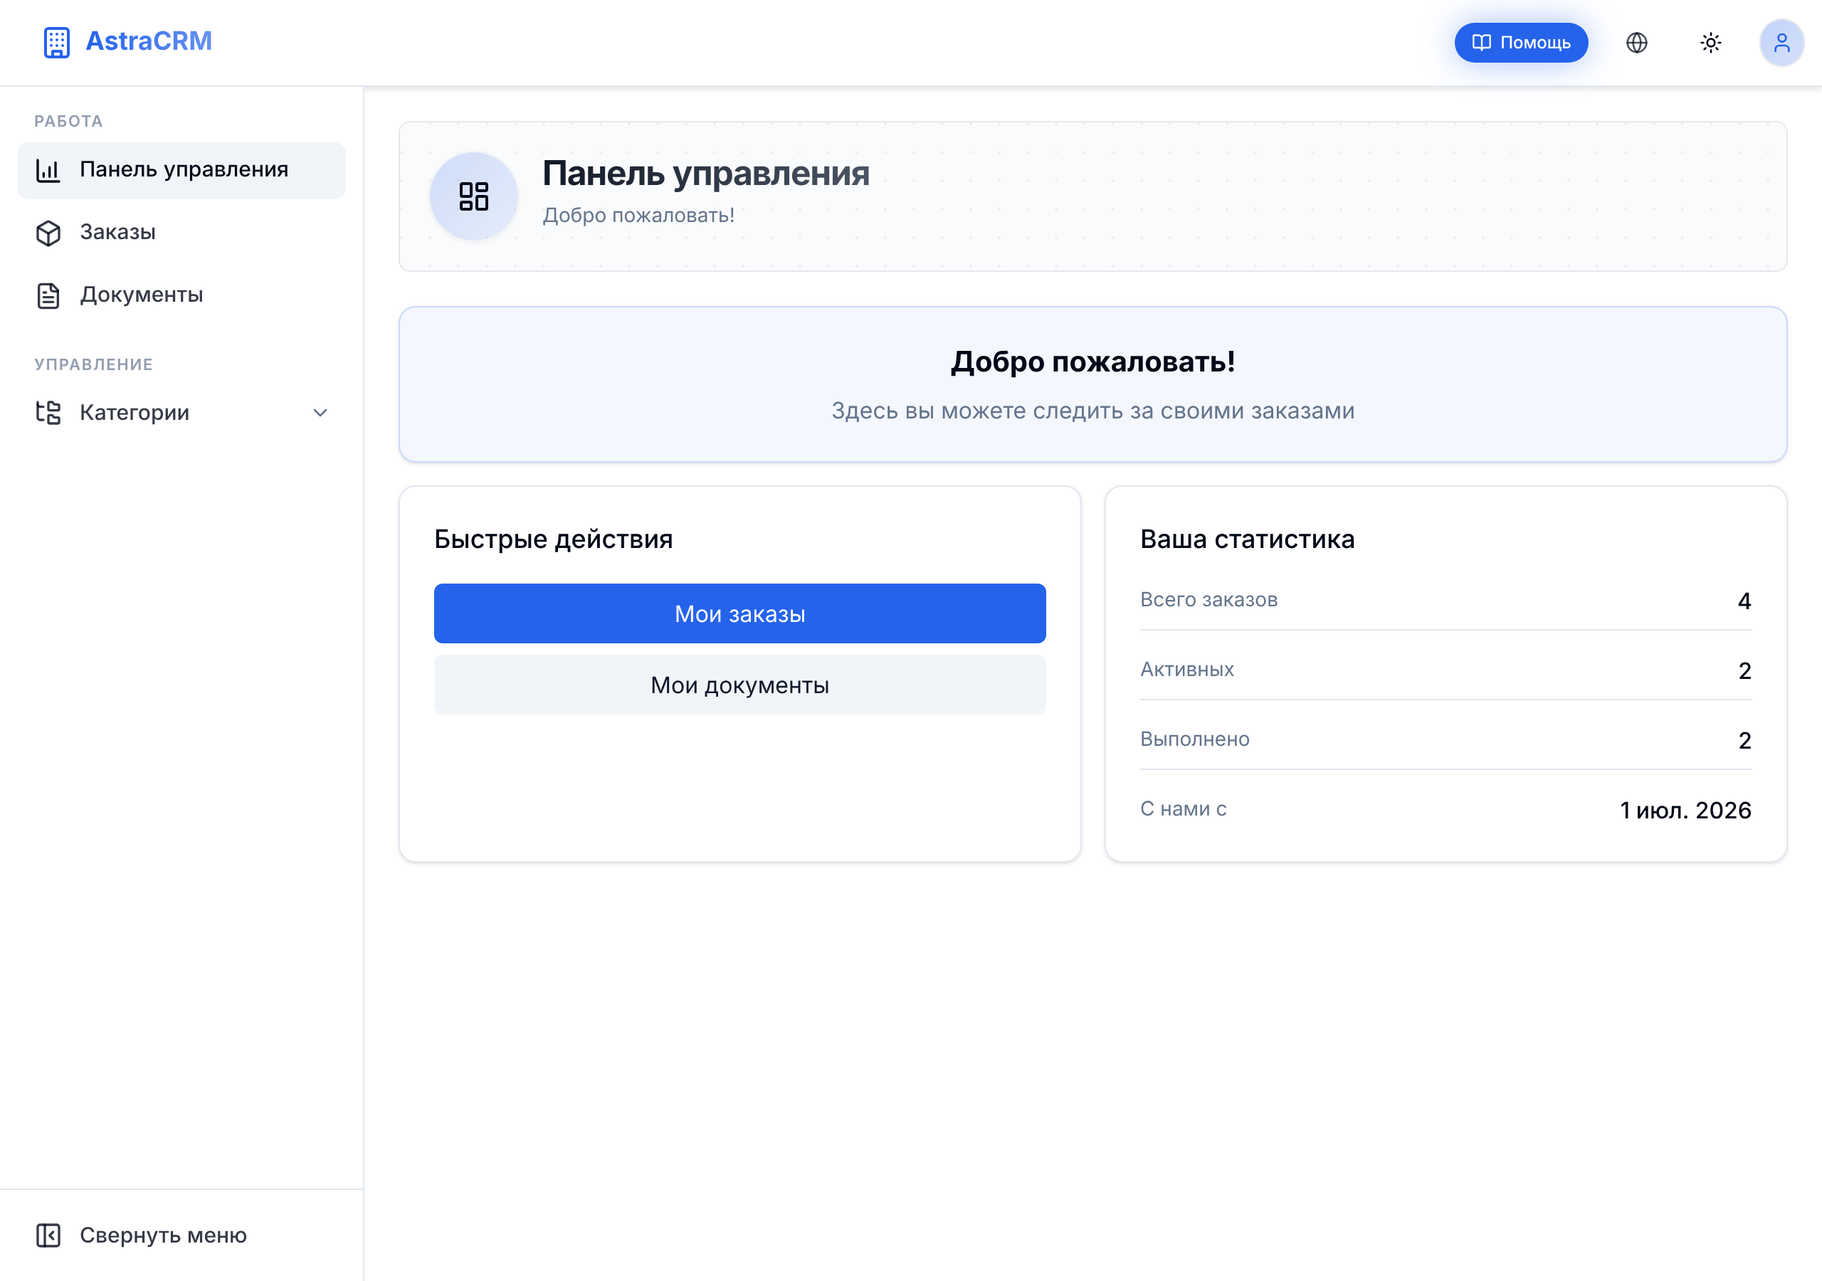
Task: Click the Мои документы button
Action: pyautogui.click(x=739, y=684)
